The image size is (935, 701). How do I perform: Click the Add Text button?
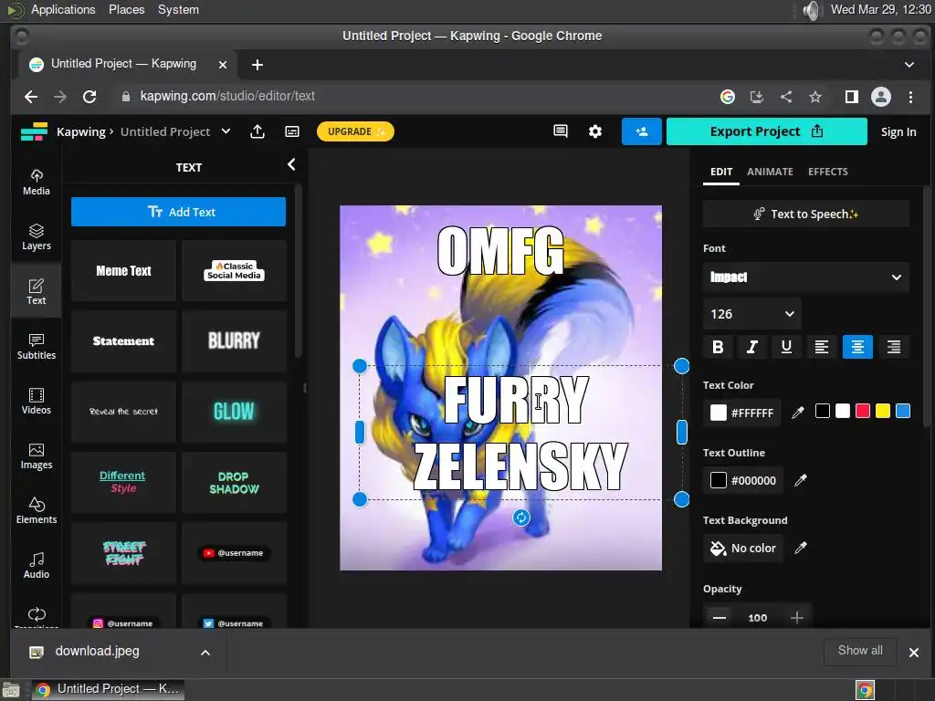pos(178,212)
